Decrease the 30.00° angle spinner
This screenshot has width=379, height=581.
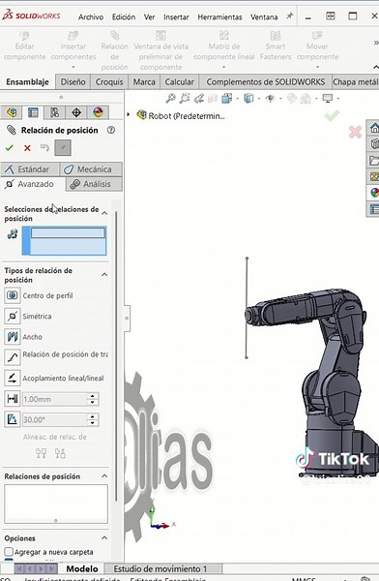coord(93,423)
